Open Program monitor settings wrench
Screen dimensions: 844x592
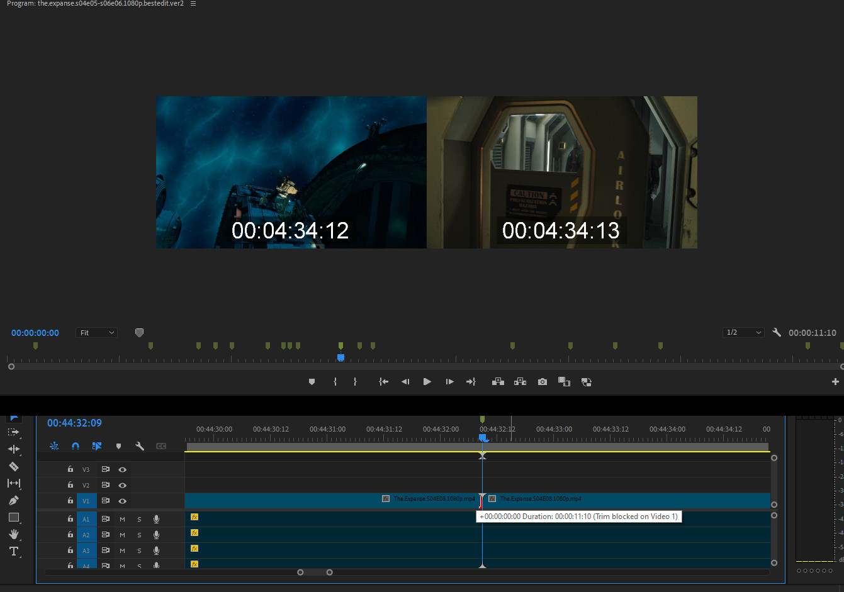(x=777, y=333)
